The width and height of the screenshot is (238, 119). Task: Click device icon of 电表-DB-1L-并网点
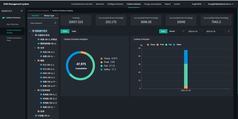click(39, 39)
